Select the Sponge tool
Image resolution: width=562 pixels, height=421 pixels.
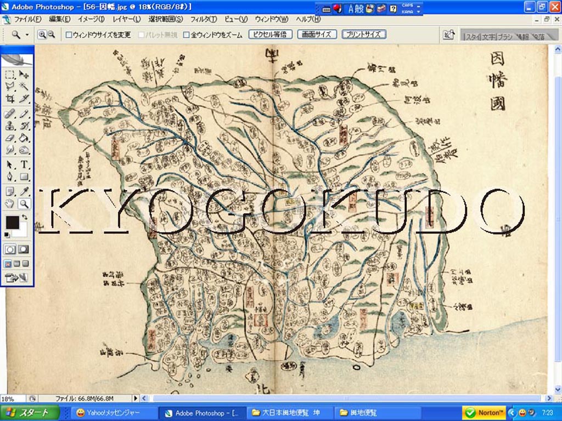click(x=24, y=150)
